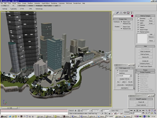The height and width of the screenshot is (118, 157).
Task: Click the selection lock icon in the status bar
Action: pos(75,110)
